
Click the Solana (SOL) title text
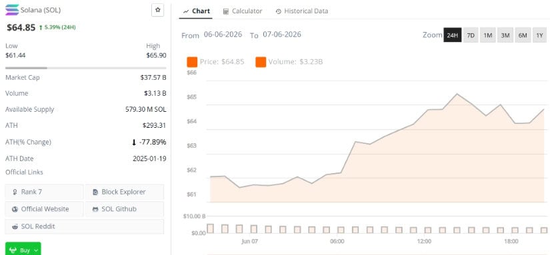tap(41, 10)
